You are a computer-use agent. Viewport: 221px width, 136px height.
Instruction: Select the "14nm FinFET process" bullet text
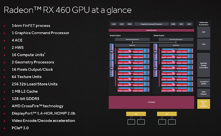pyautogui.click(x=31, y=26)
